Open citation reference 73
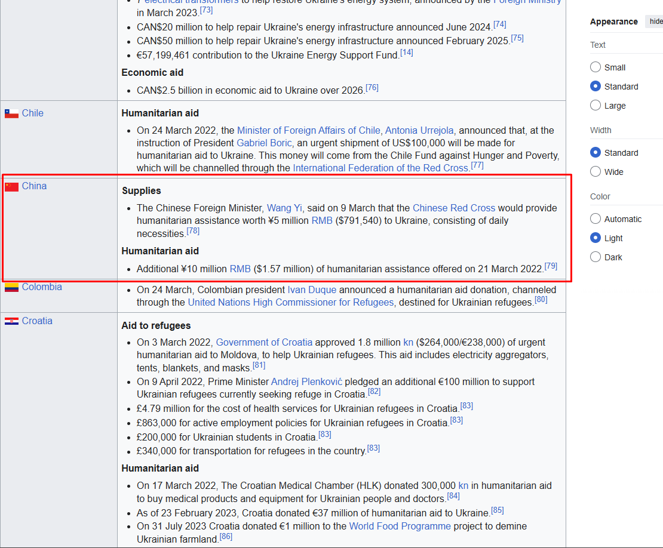The width and height of the screenshot is (663, 548). pyautogui.click(x=206, y=10)
